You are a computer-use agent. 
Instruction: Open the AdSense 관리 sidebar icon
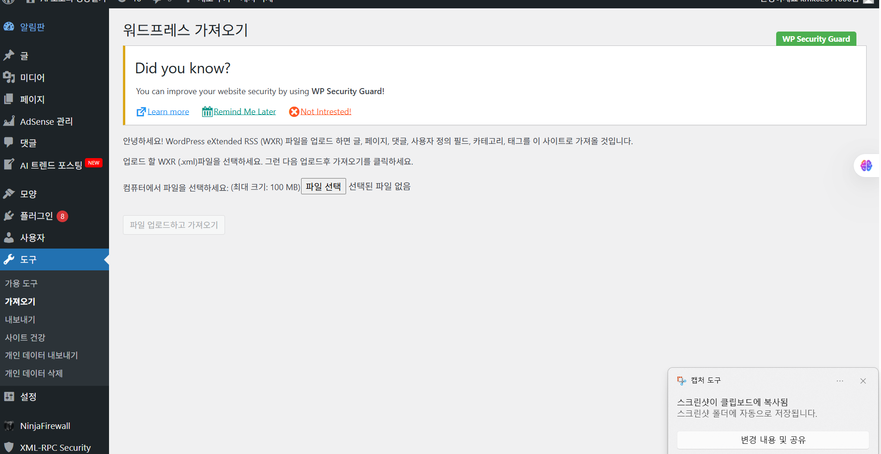(9, 121)
